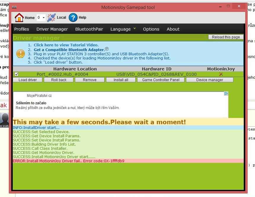The image size is (255, 197).
Task: Click the Reload this page button
Action: [x=226, y=37]
